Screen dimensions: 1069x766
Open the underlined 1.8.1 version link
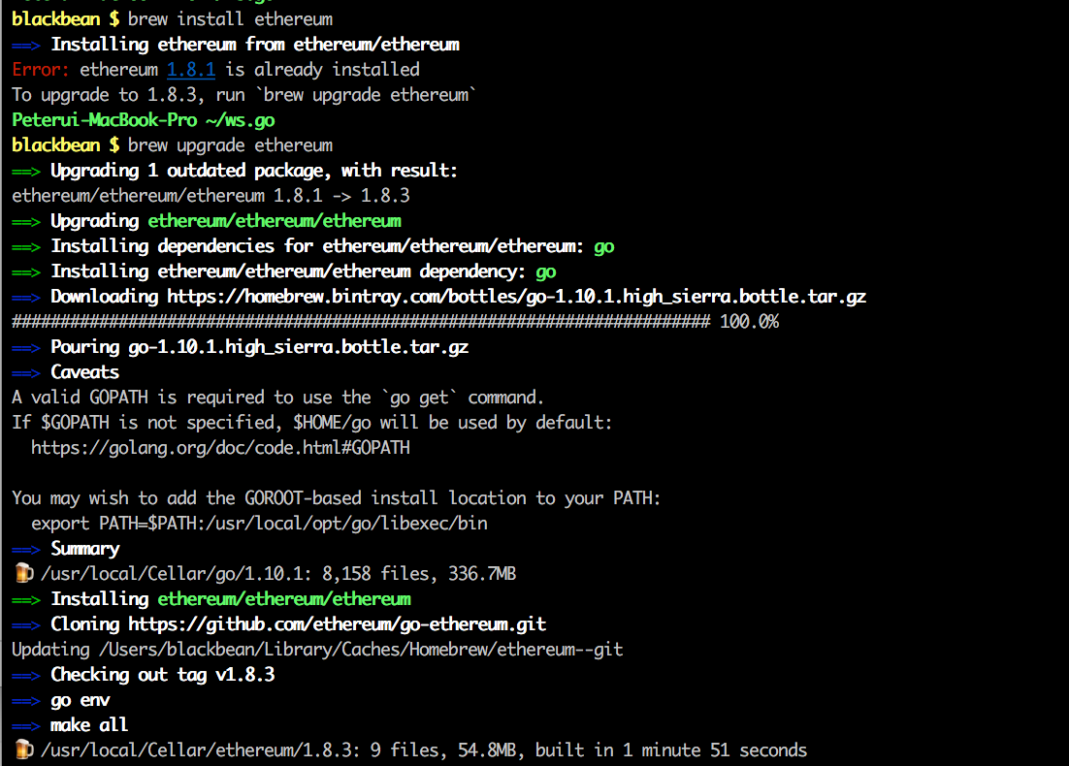coord(191,70)
